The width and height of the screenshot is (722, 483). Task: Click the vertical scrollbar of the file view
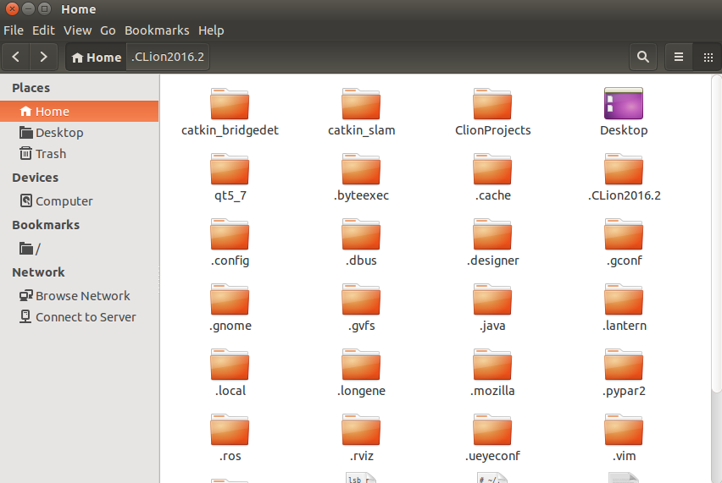tap(716, 234)
